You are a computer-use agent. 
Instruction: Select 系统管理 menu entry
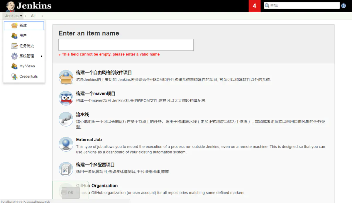click(x=24, y=56)
